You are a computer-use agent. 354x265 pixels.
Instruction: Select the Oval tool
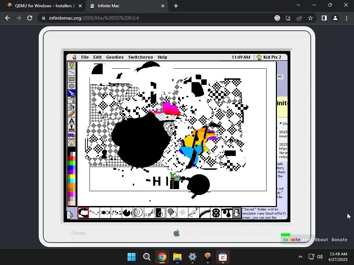pyautogui.click(x=72, y=86)
